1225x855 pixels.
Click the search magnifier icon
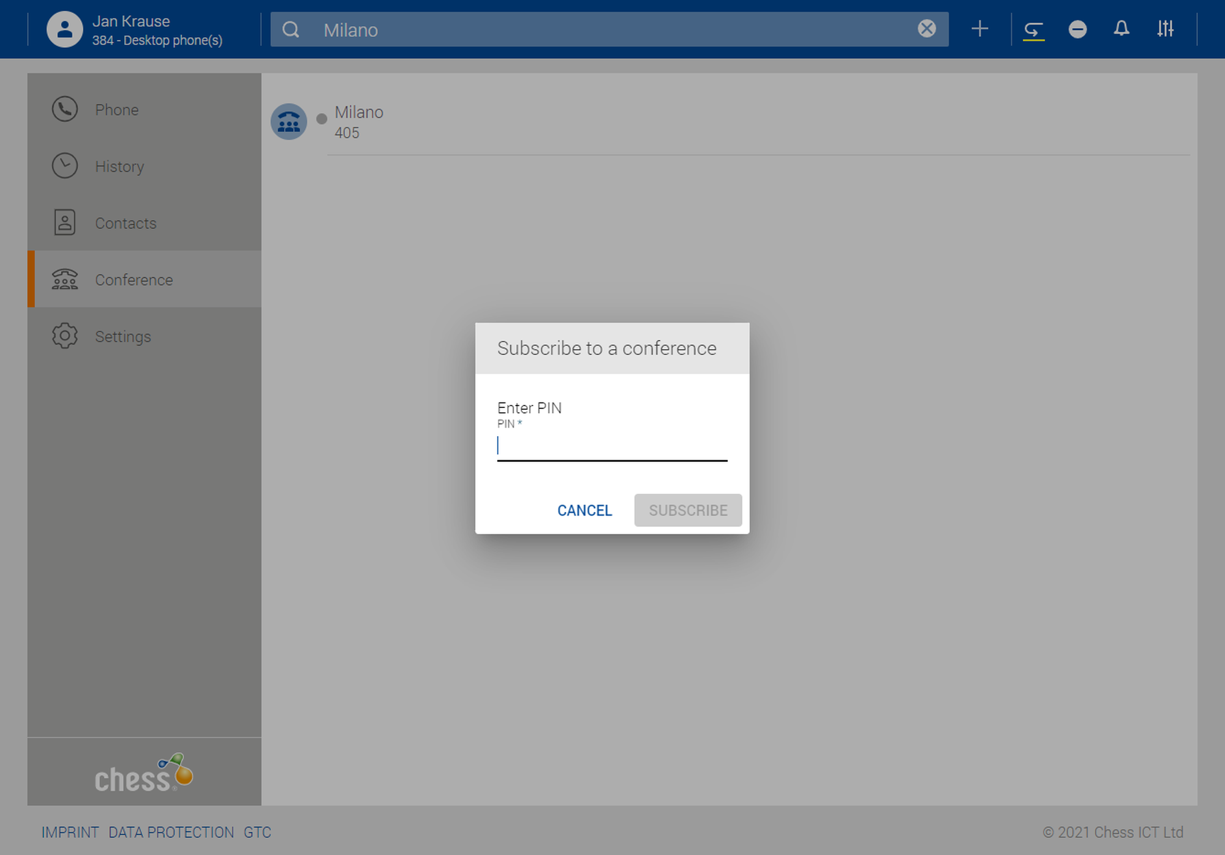point(291,29)
